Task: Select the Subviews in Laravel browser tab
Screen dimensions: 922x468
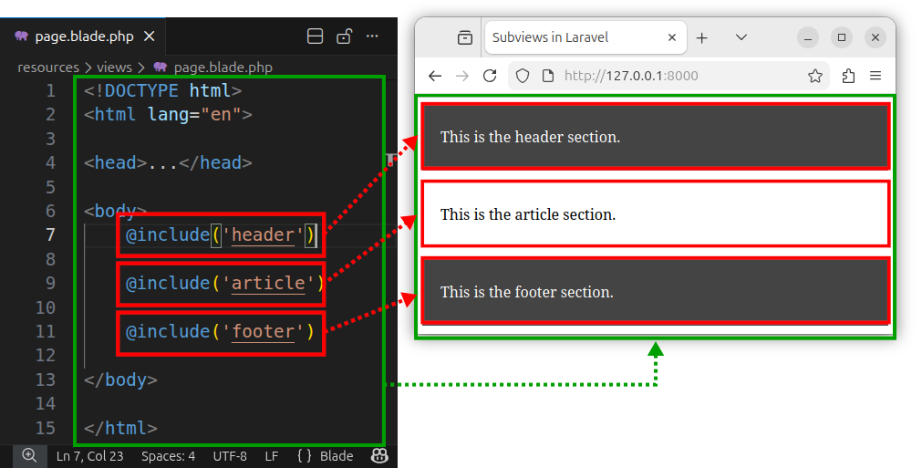Action: coord(585,37)
